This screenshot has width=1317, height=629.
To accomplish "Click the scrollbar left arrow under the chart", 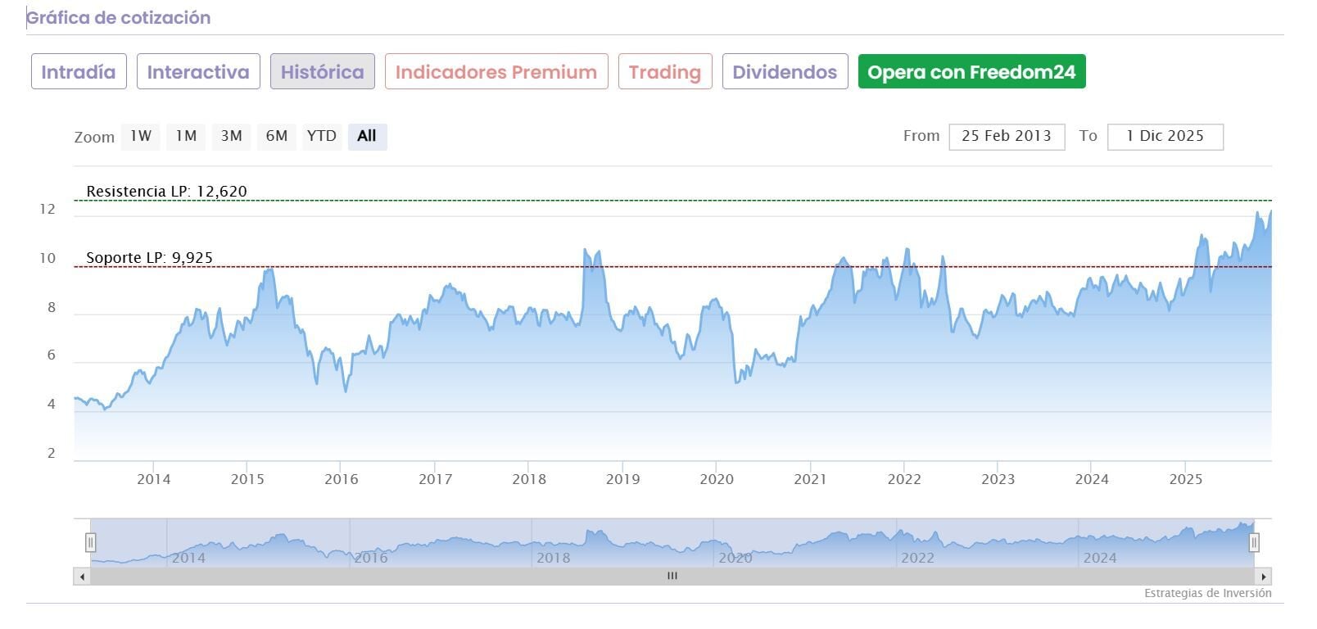I will pos(82,577).
